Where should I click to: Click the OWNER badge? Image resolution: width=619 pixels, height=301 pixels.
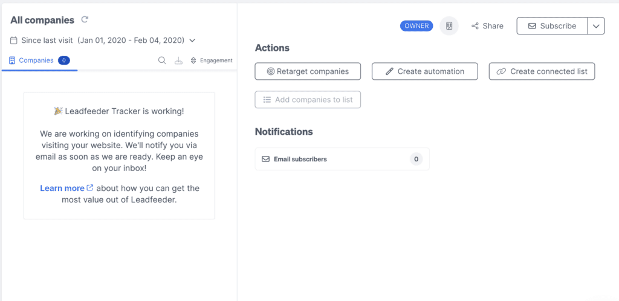click(417, 26)
